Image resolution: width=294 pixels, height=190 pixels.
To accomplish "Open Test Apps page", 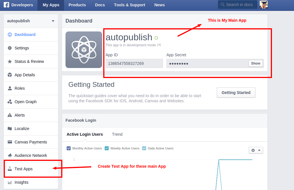I will click(x=31, y=169).
